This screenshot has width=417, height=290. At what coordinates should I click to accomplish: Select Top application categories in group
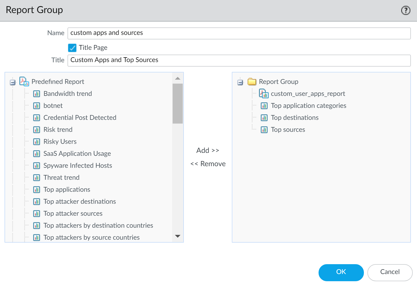[x=308, y=106]
